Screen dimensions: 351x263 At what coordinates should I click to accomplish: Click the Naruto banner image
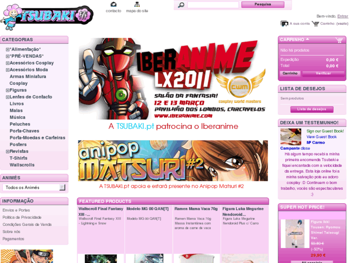click(27, 256)
